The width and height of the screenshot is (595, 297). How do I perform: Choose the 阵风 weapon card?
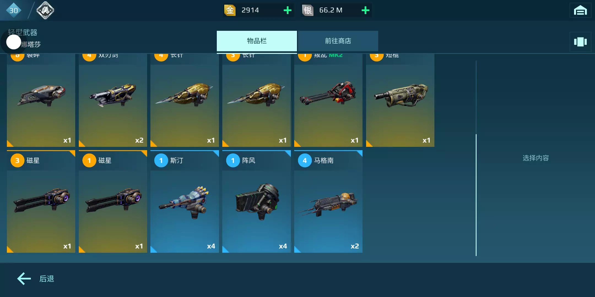[x=256, y=201]
